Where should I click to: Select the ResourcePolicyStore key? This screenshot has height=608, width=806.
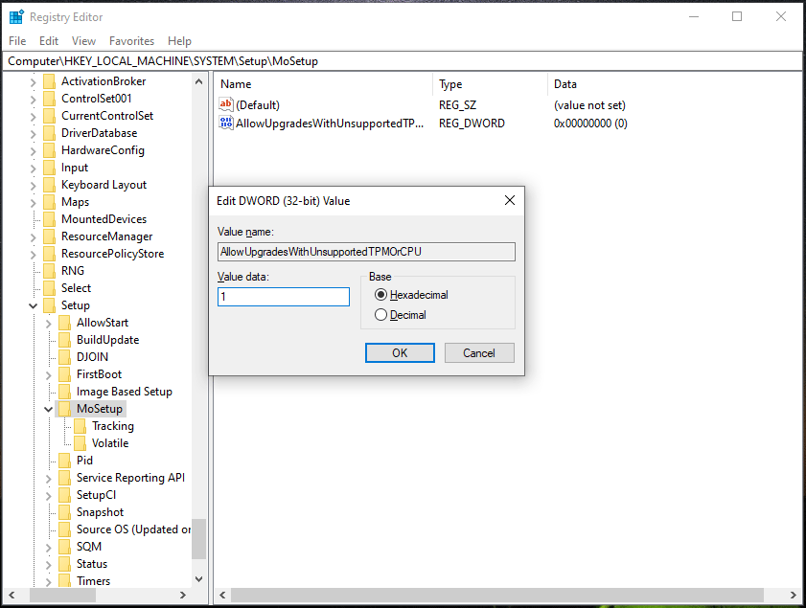click(x=112, y=254)
